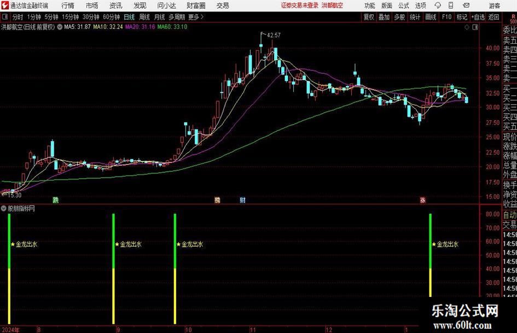Click the 返回 back button
517x333 pixels.
click(x=493, y=17)
